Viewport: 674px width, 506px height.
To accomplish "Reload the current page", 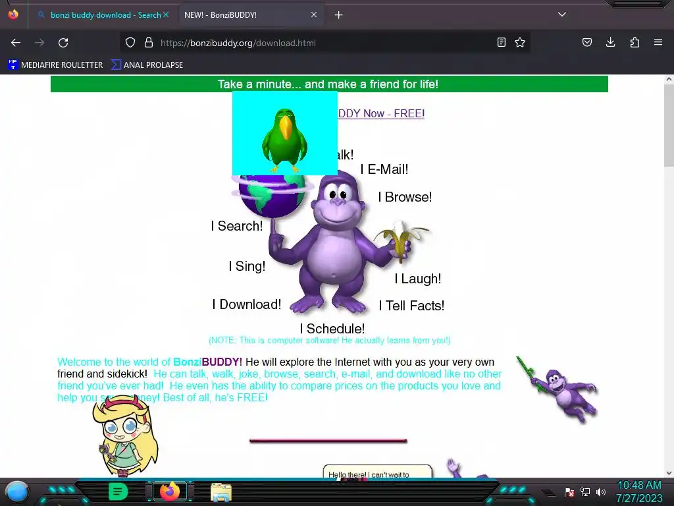I will coord(63,43).
